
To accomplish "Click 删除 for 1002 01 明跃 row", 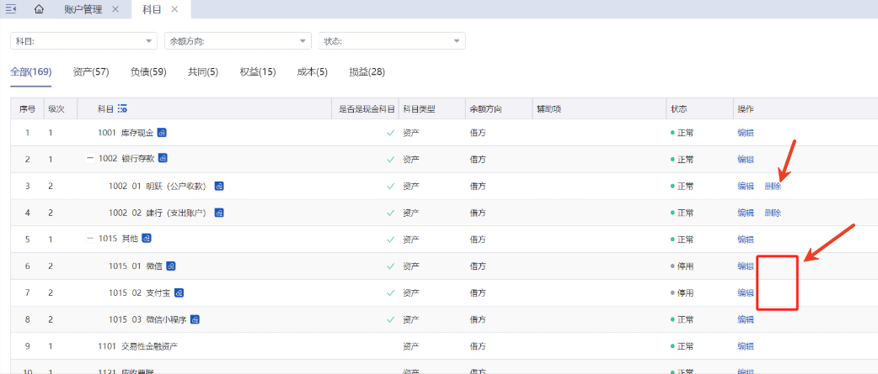I will [773, 187].
